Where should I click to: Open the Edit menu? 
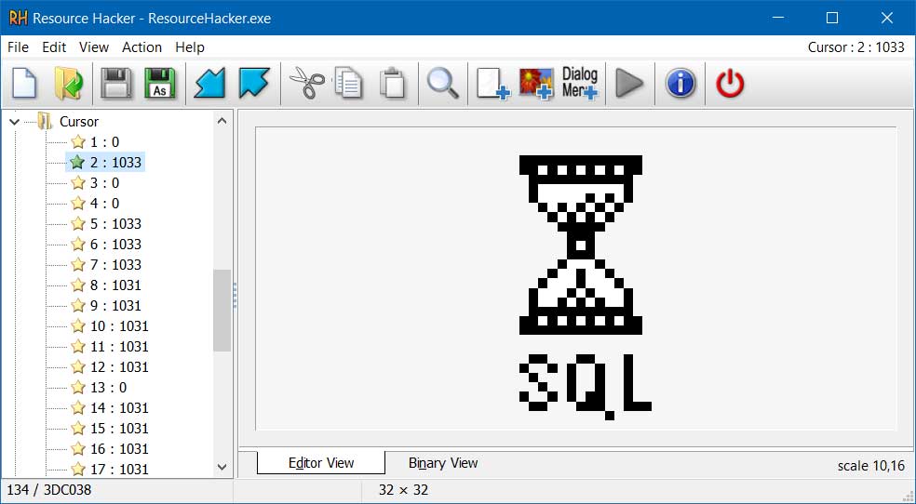(54, 47)
